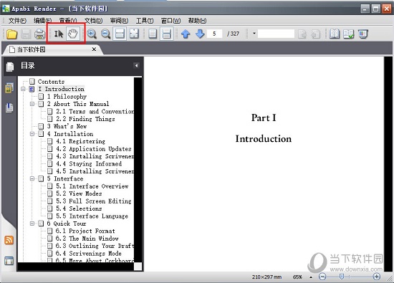Select 3 What's New in outline
Image resolution: width=394 pixels, height=283 pixels.
[67, 126]
